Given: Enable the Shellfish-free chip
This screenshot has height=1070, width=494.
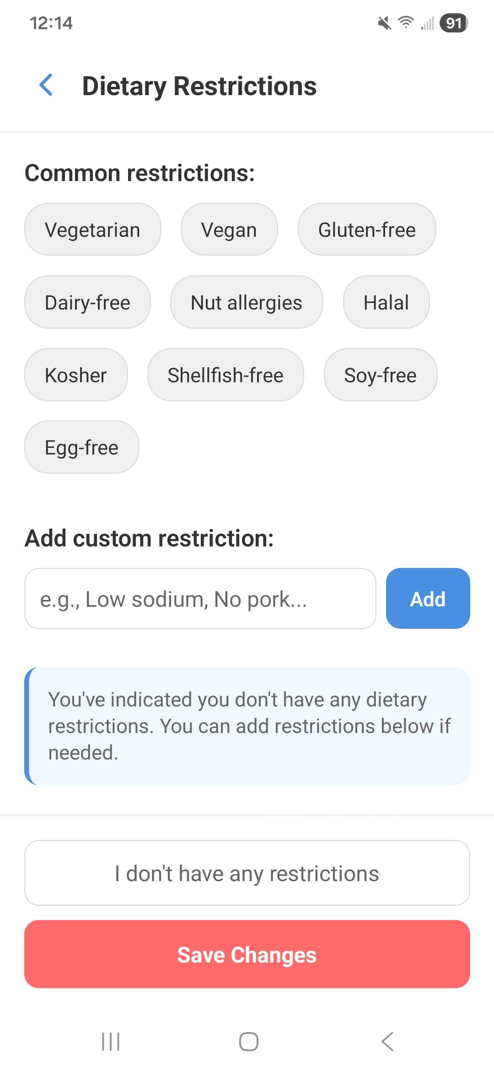Looking at the screenshot, I should pyautogui.click(x=226, y=374).
